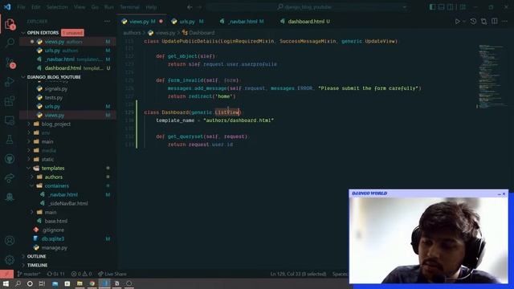The height and width of the screenshot is (289, 514).
Task: Toggle the bottom panel
Action: (442, 7)
